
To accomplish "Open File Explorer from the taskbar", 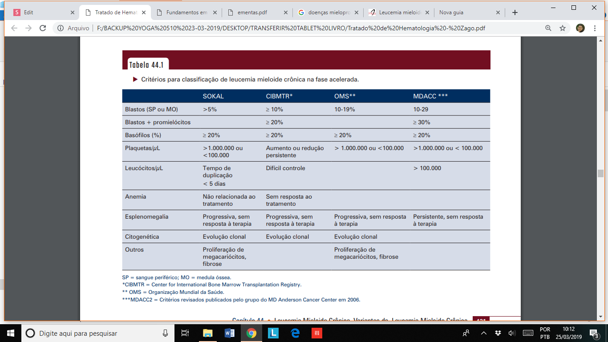I will point(208,333).
